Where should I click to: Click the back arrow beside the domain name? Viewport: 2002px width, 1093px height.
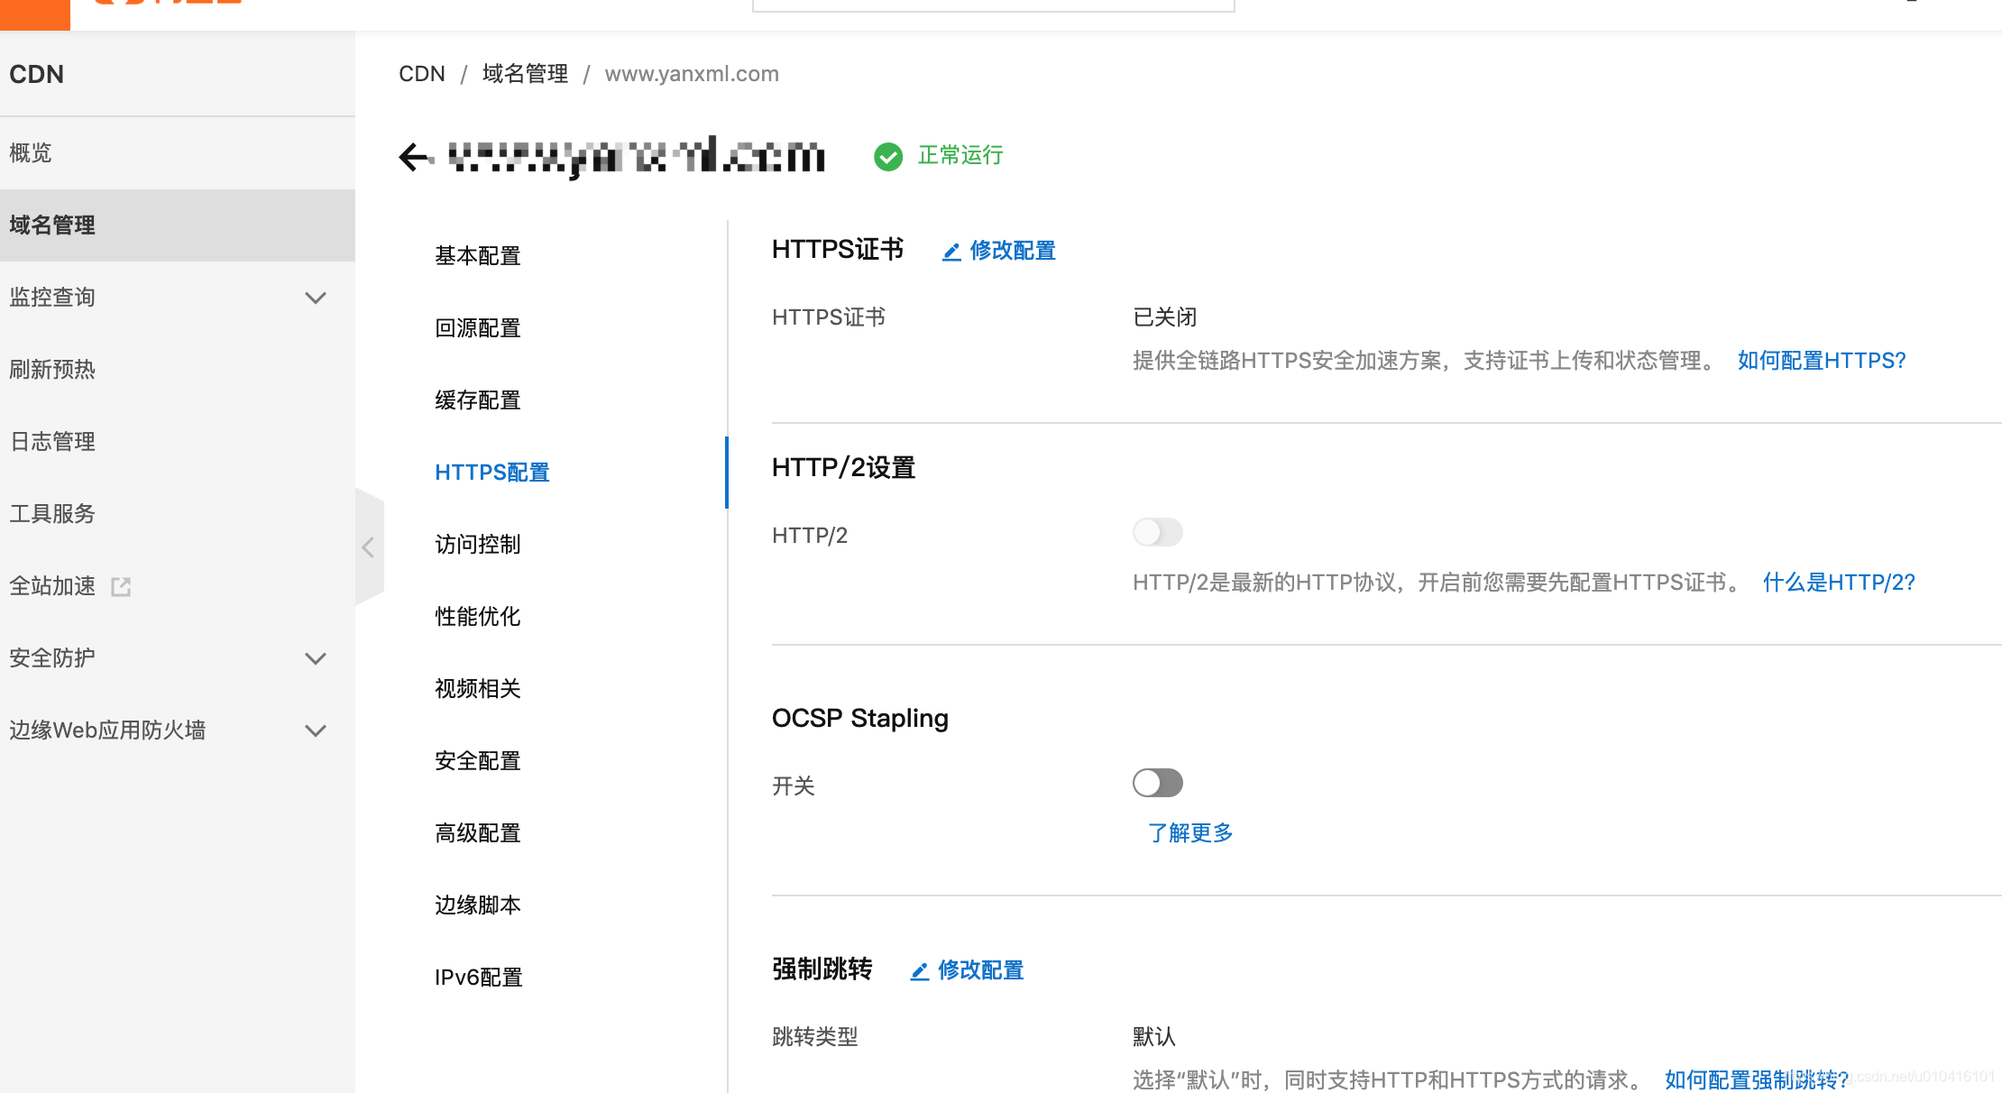click(x=414, y=157)
